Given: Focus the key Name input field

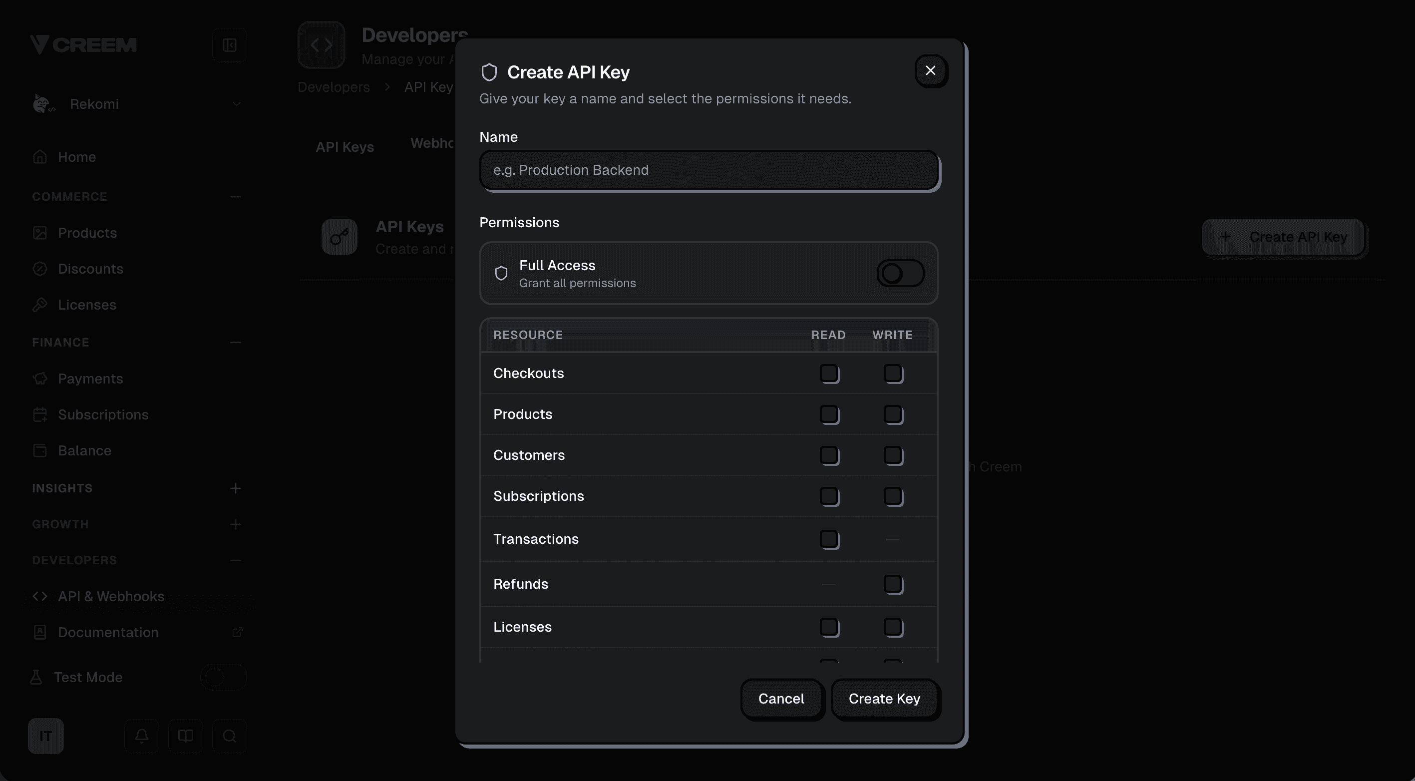Looking at the screenshot, I should (708, 170).
